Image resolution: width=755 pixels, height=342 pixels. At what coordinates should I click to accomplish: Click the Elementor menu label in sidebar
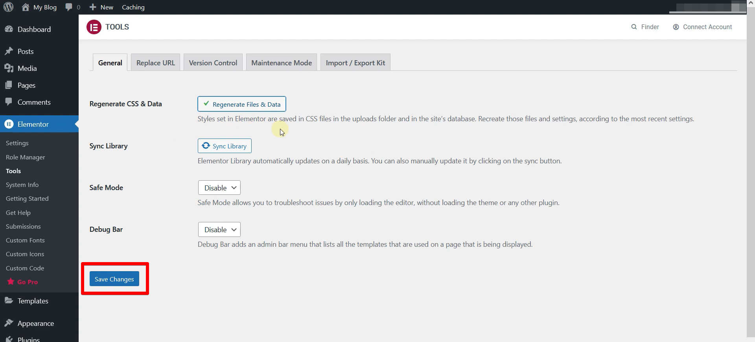(33, 124)
